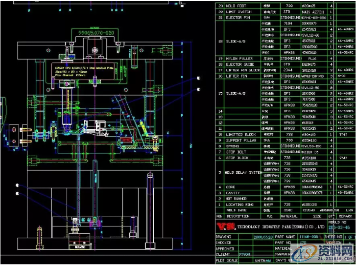Select the NYLON PULLER row
356x265 pixels.
238,59
